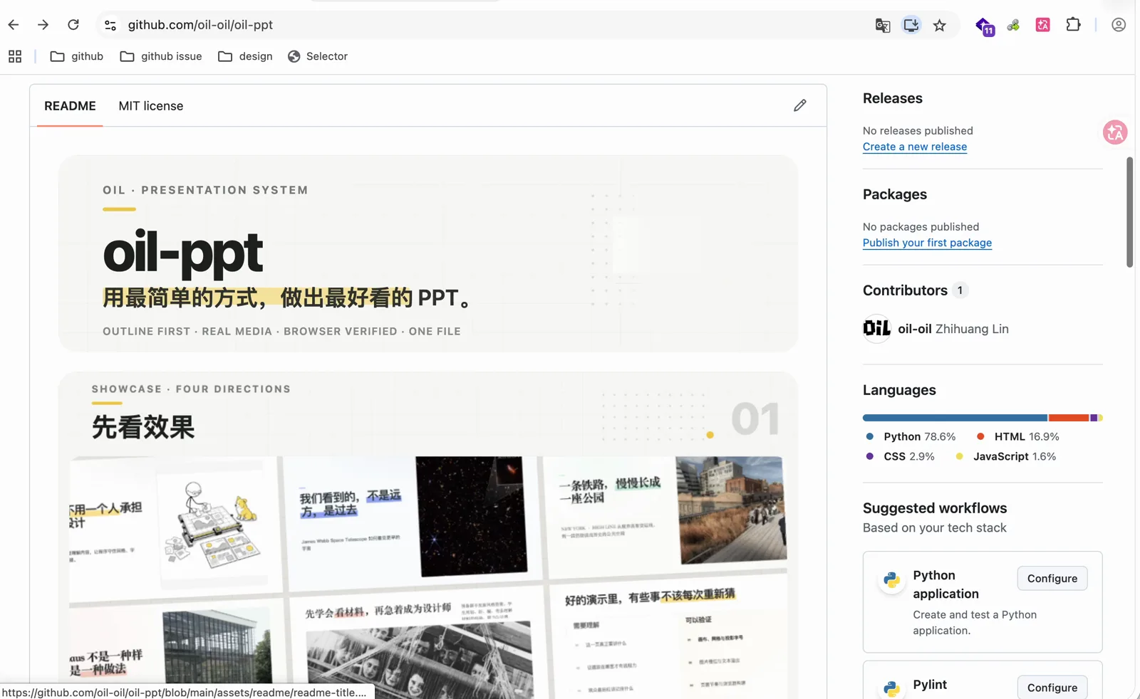Go forward using the browser forward arrow
1140x699 pixels.
(x=43, y=25)
